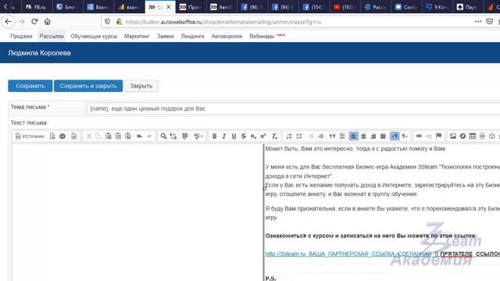Click Сохранить и закрыть button
This screenshot has height=281, width=500.
pos(88,86)
